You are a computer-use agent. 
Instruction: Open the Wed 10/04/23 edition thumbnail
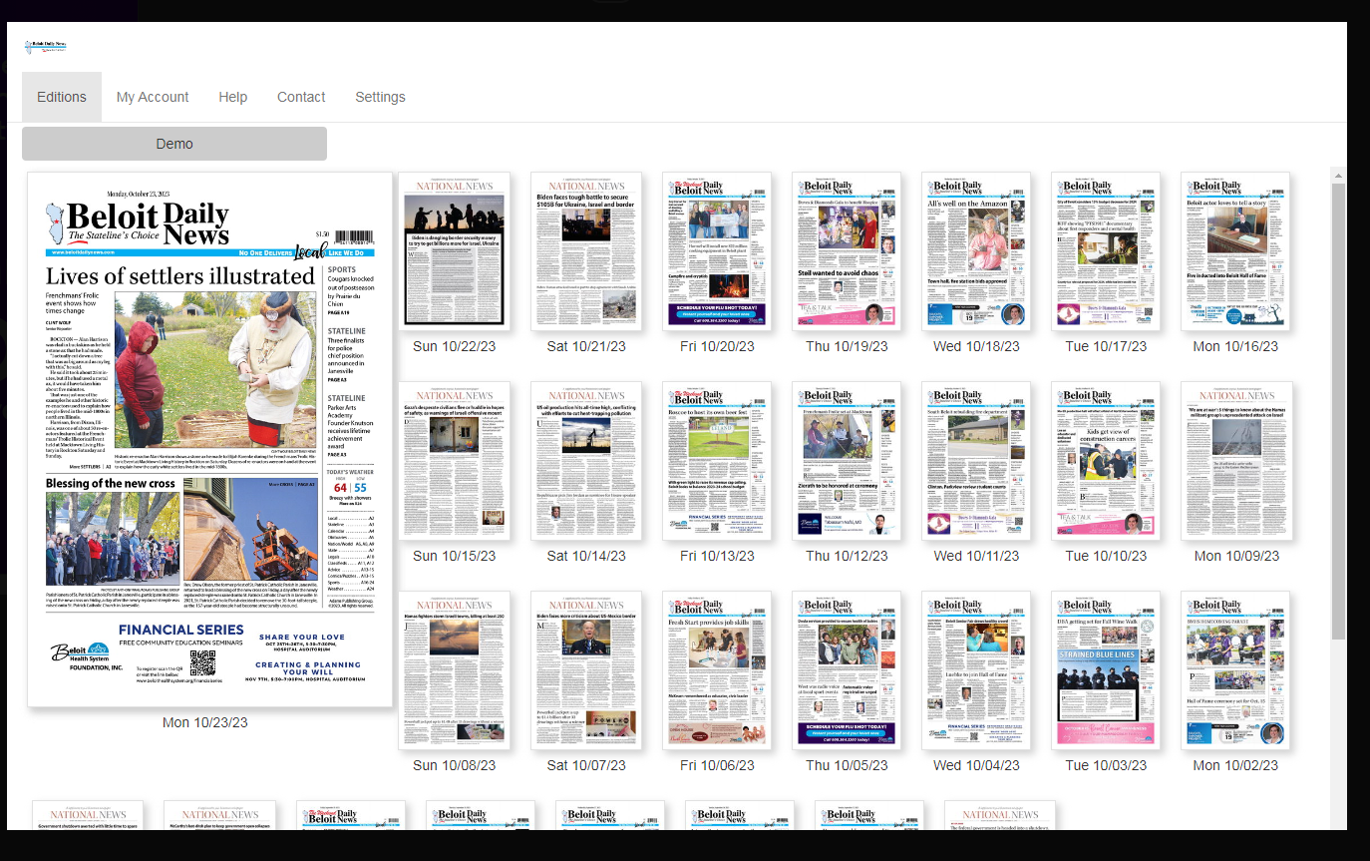pos(976,670)
